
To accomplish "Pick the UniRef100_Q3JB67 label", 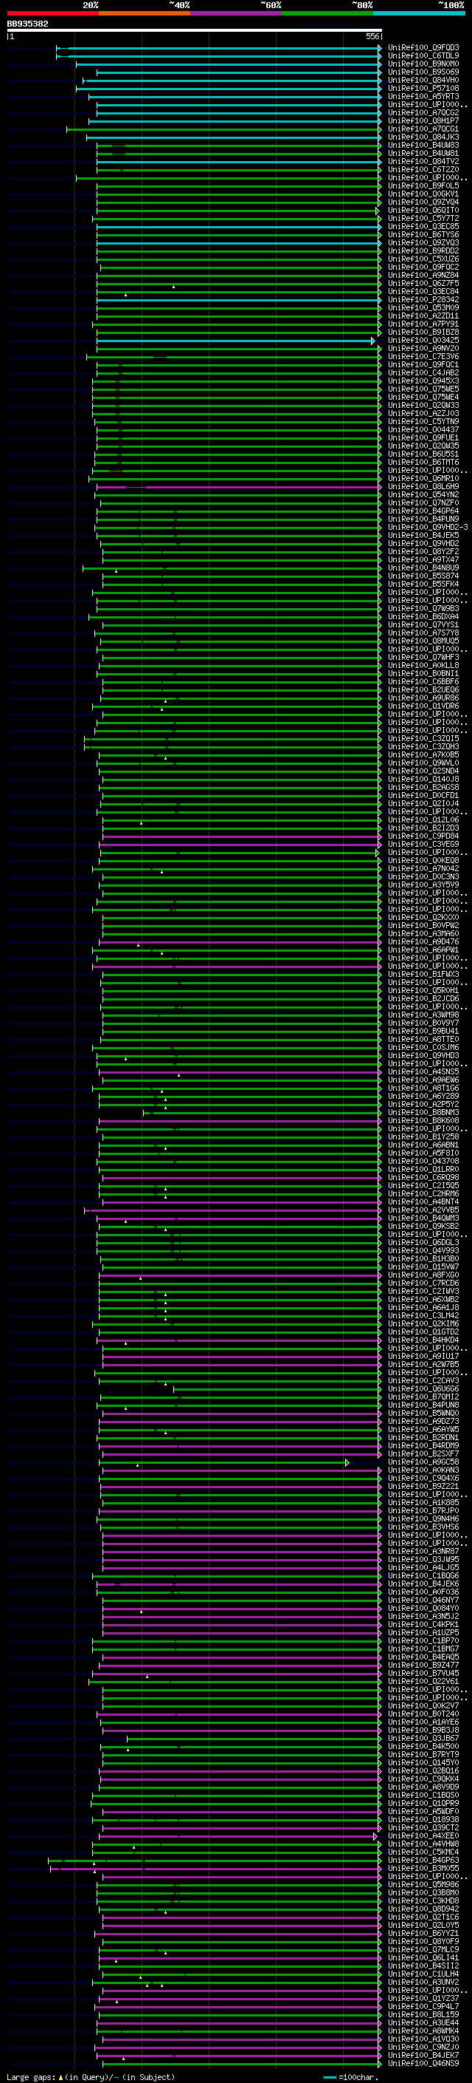I will tap(423, 1738).
